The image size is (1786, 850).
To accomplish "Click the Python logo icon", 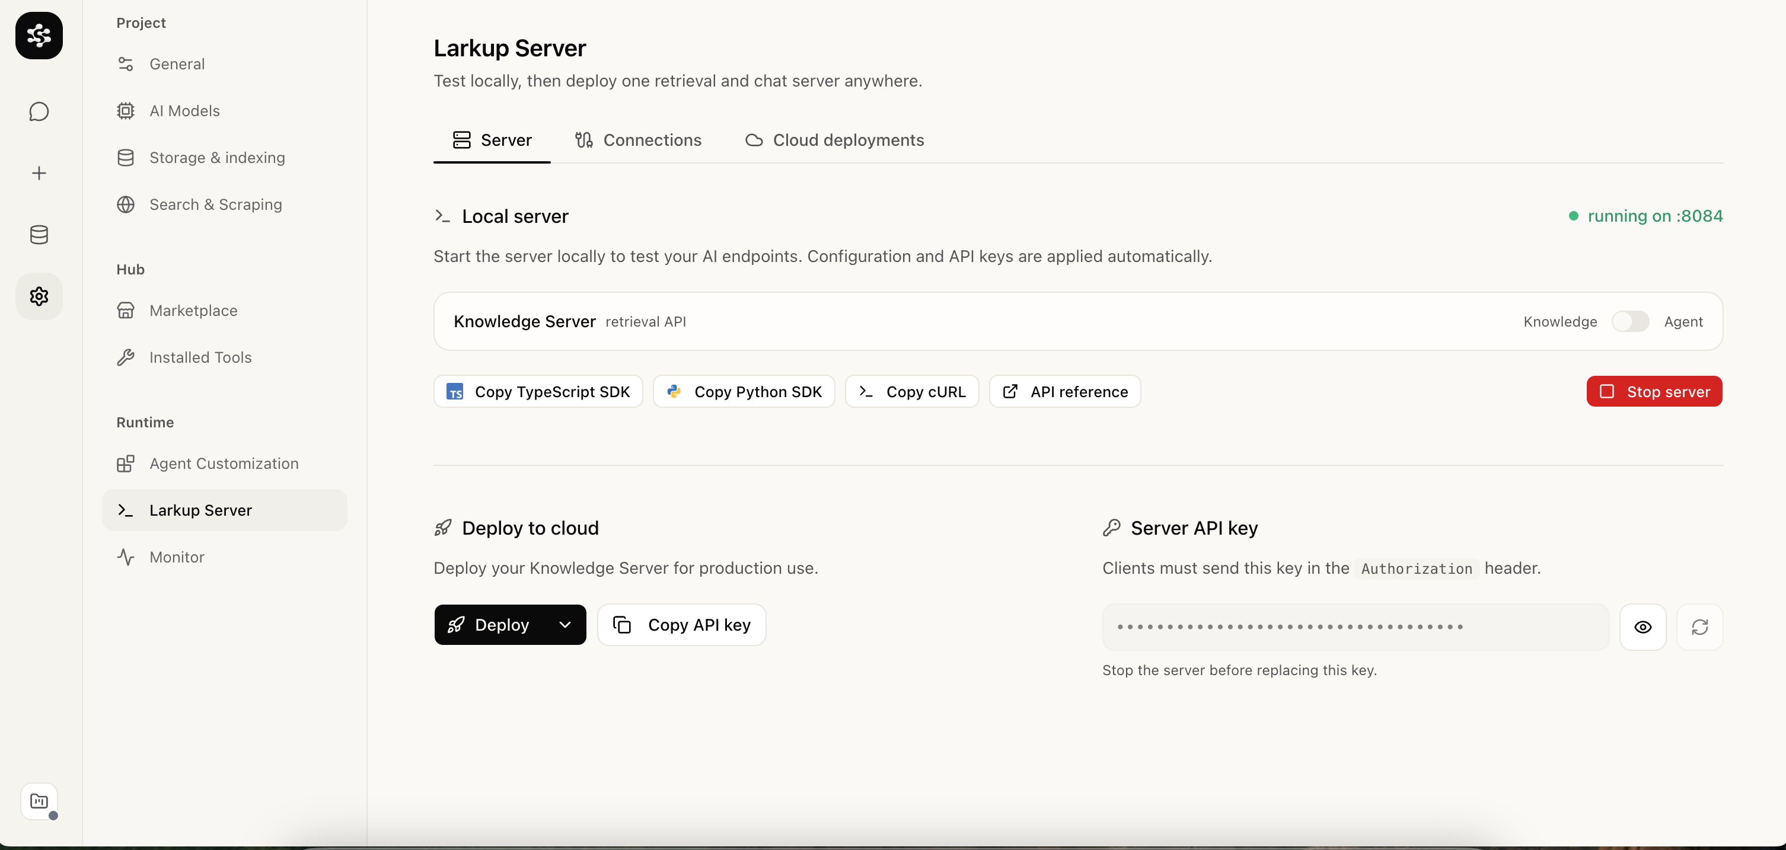I will [x=674, y=392].
